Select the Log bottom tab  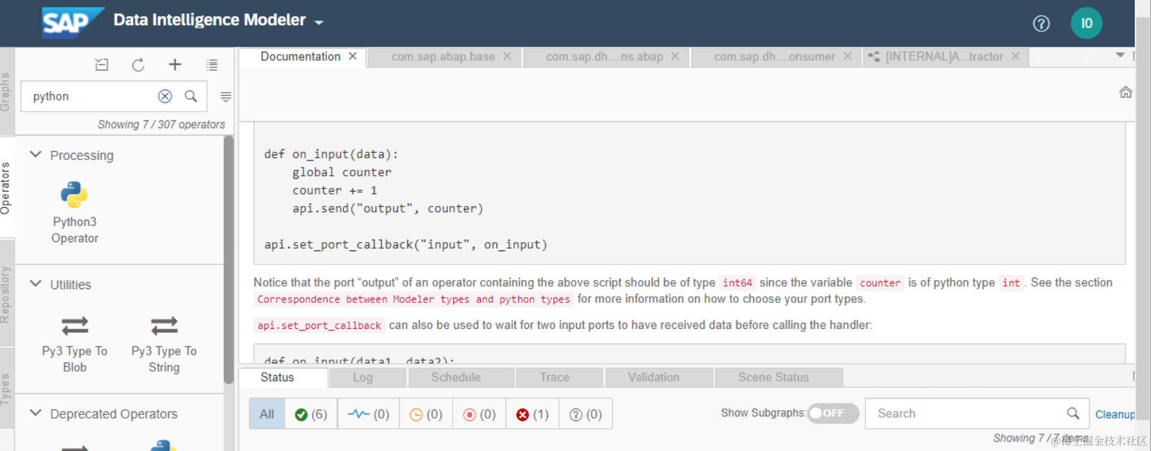(367, 378)
